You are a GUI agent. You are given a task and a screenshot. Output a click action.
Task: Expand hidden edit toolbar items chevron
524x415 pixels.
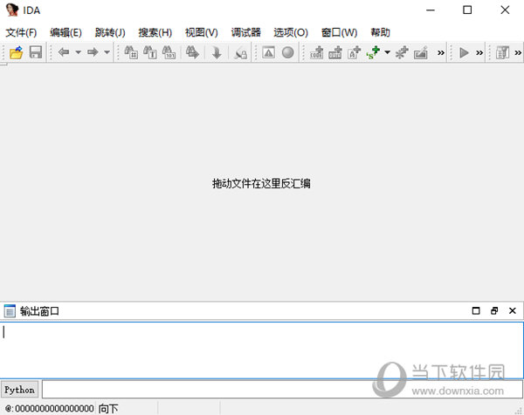tap(441, 52)
